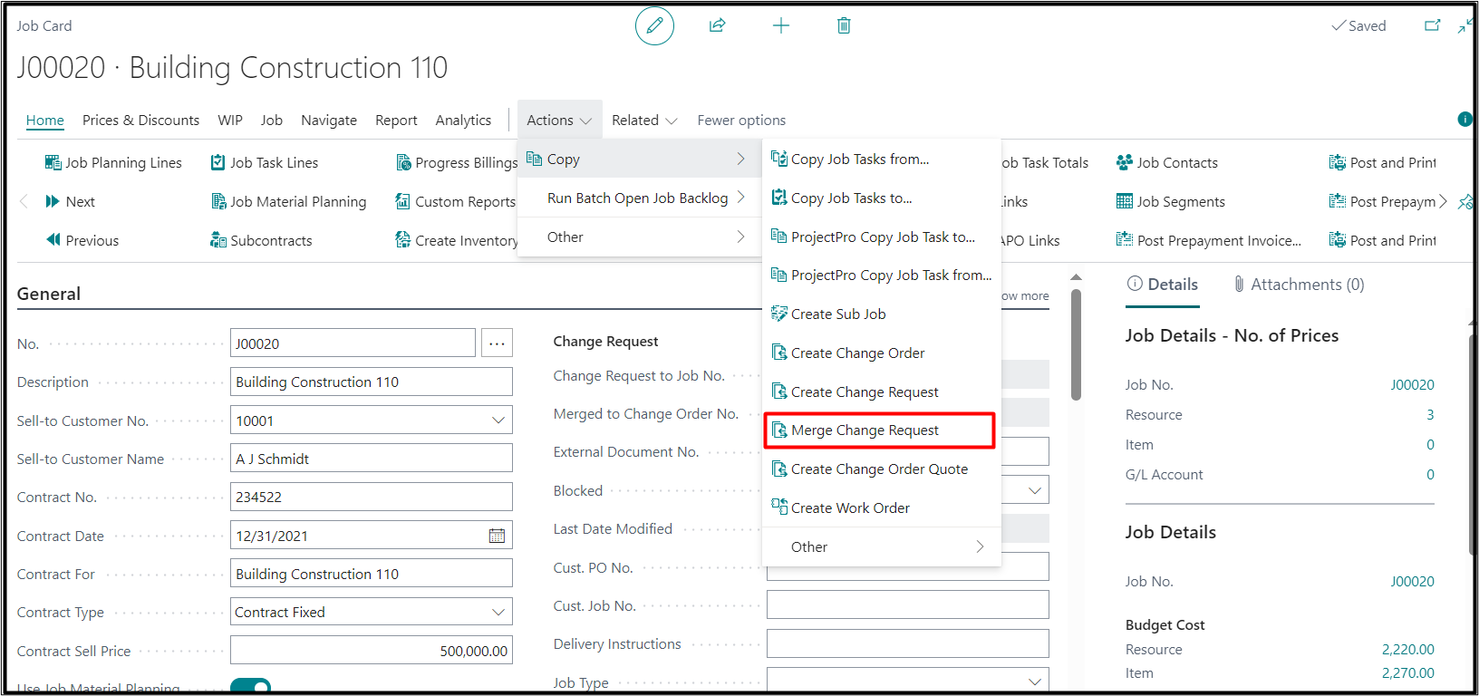
Task: Open Job Material Planning
Action: [288, 201]
